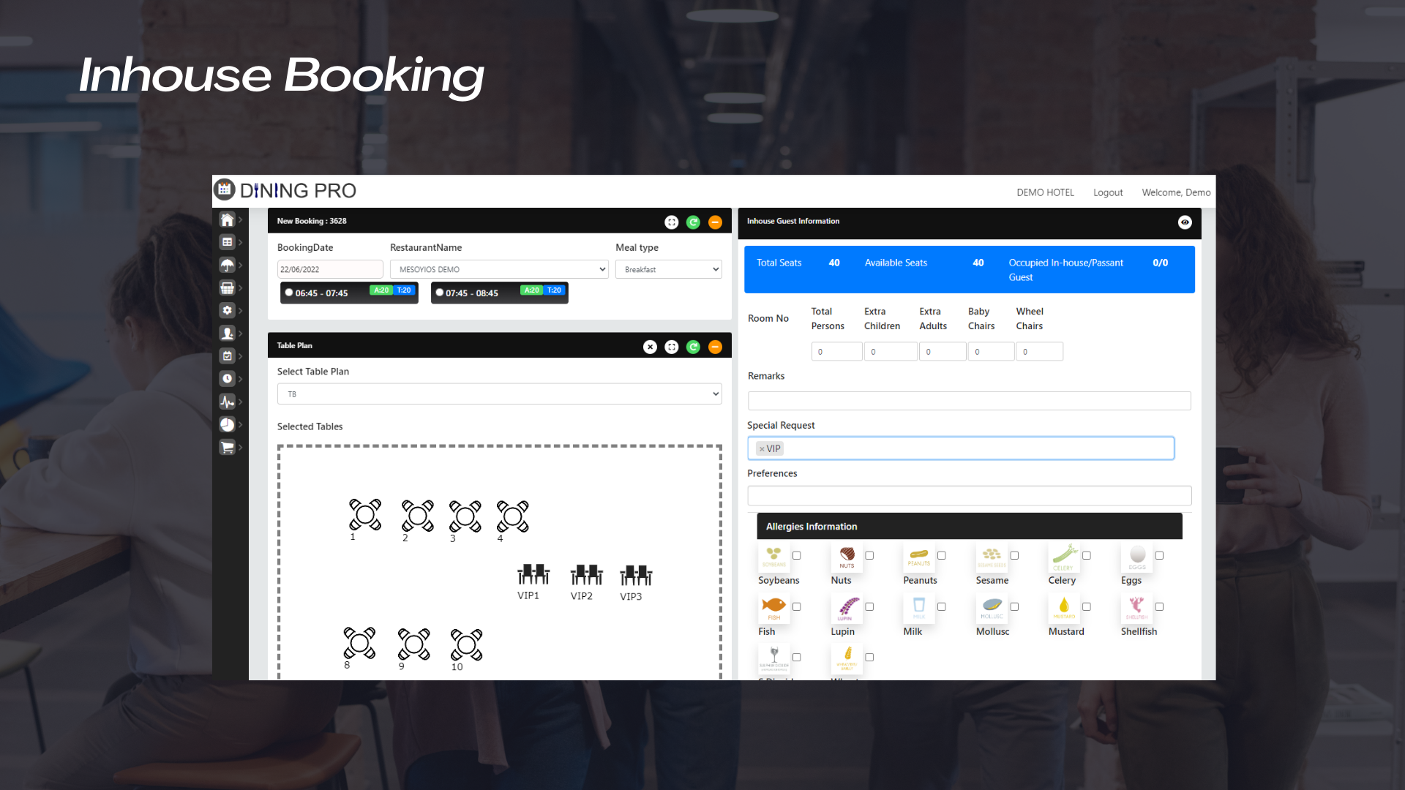Click the Remarks input field
The width and height of the screenshot is (1405, 790).
pos(969,401)
